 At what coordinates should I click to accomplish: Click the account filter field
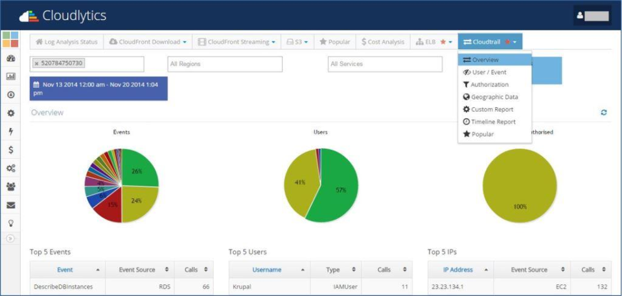87,64
